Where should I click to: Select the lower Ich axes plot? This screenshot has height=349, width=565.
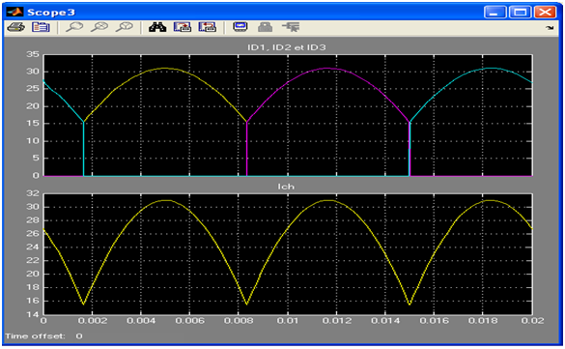coord(288,254)
